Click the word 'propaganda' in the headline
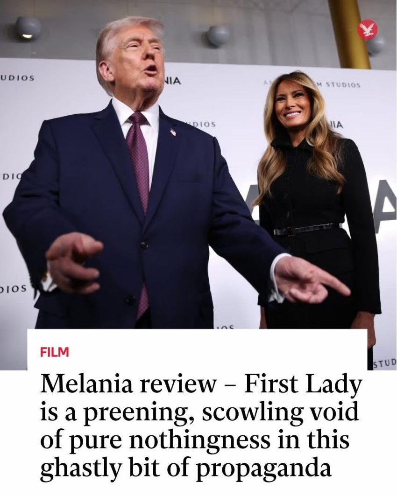This screenshot has width=397, height=496. click(x=263, y=469)
